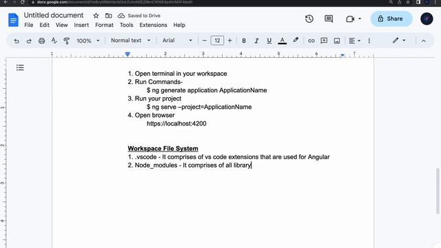This screenshot has width=441, height=248.
Task: Open version history clock icon
Action: [x=309, y=19]
